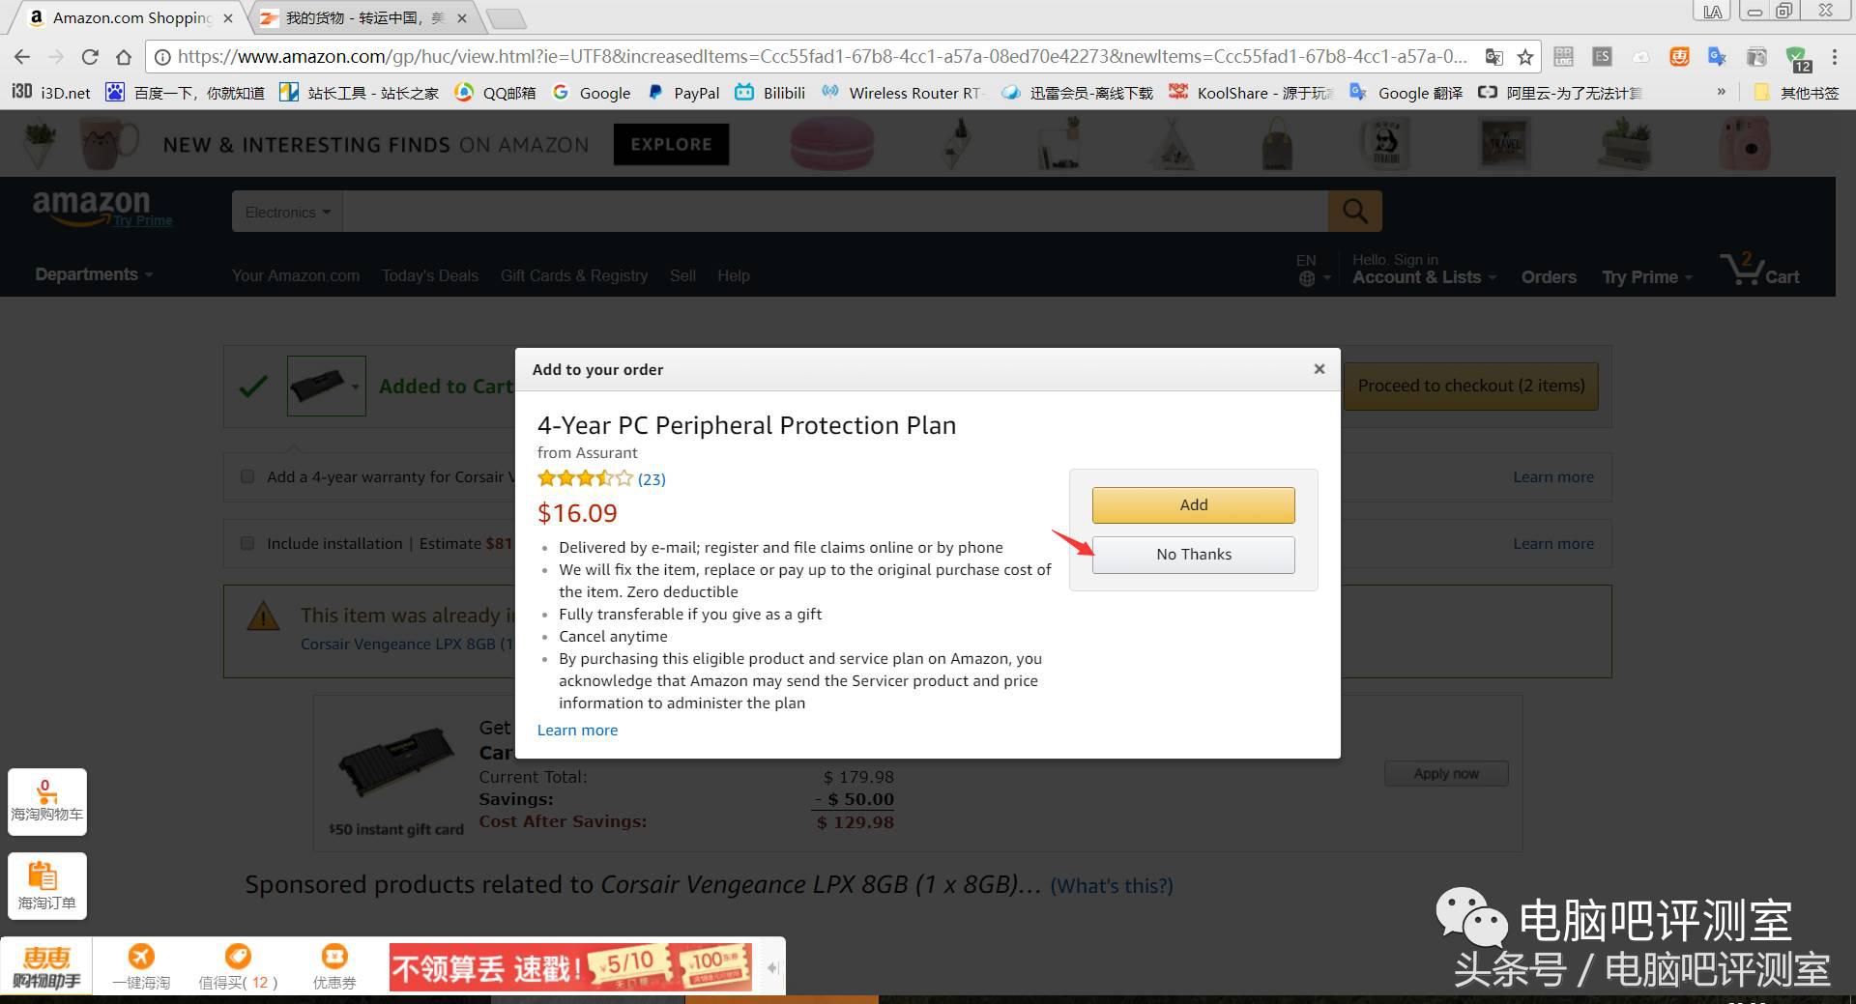Bookmark this page with the star icon
The height and width of the screenshot is (1004, 1856).
click(x=1525, y=57)
